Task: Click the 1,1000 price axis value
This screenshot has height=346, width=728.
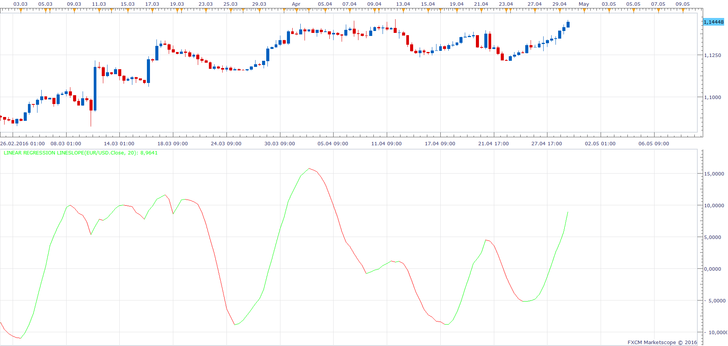Action: [x=713, y=97]
